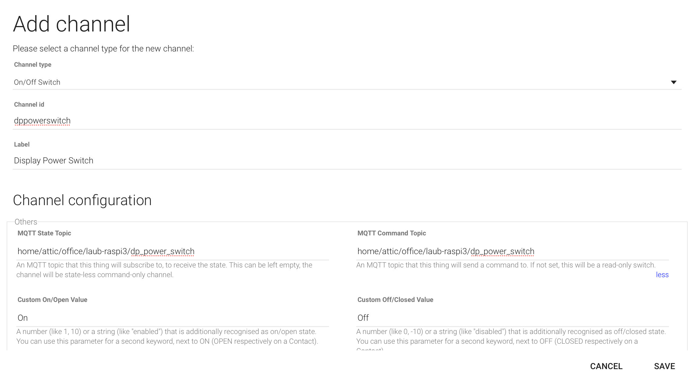
Task: Click the "Please select a channel type" prompt
Action: (x=103, y=49)
